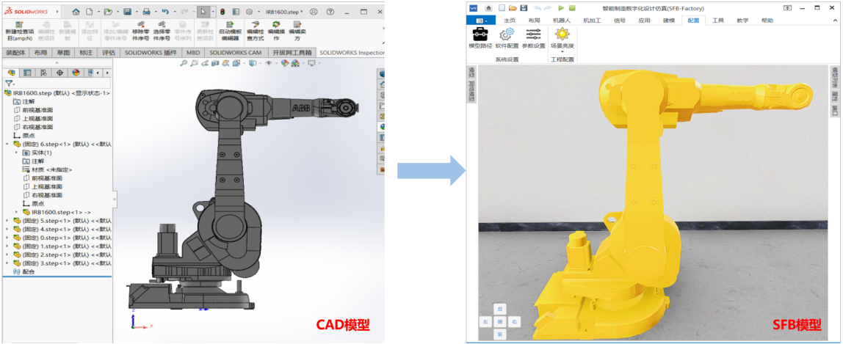This screenshot has width=843, height=344.
Task: Click Zoom to Fit magnifier in viewport toolbar
Action: coord(184,63)
